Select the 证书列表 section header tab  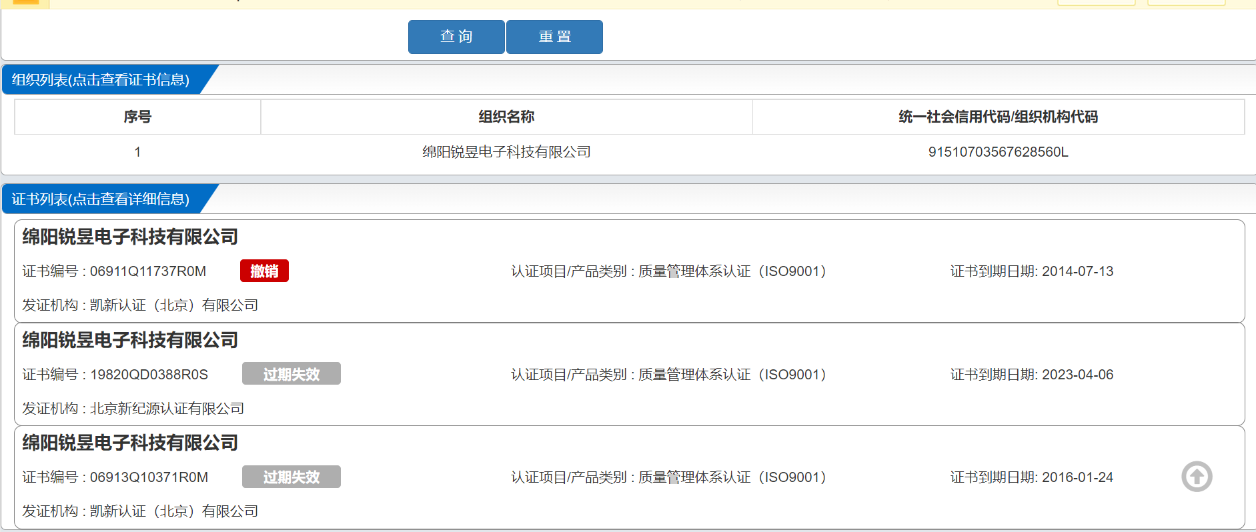[x=101, y=199]
